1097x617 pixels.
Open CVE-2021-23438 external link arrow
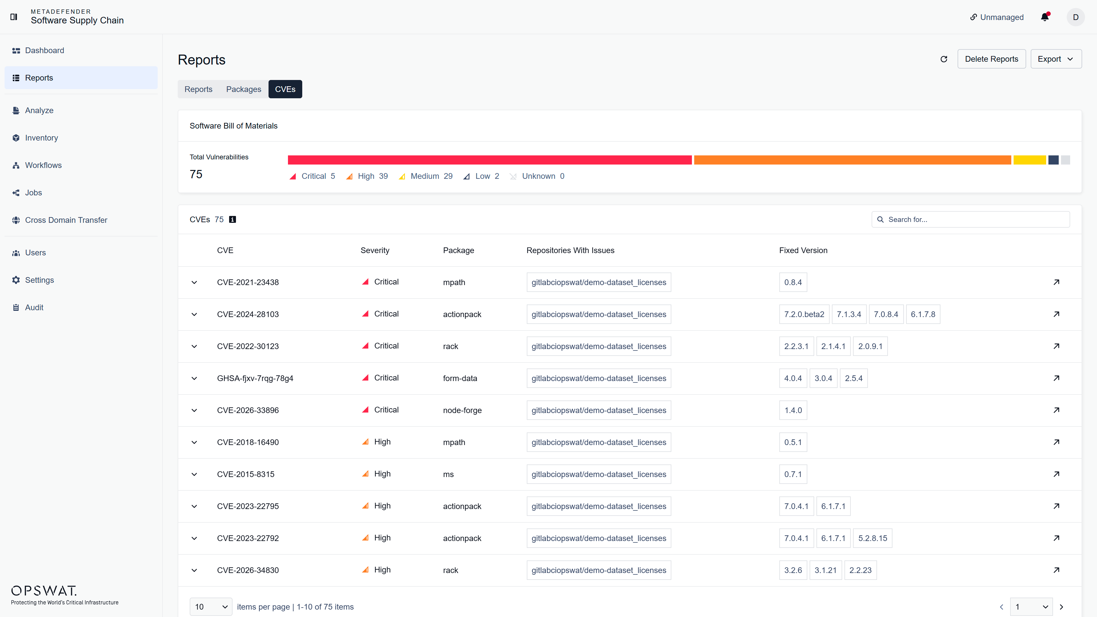1056,282
